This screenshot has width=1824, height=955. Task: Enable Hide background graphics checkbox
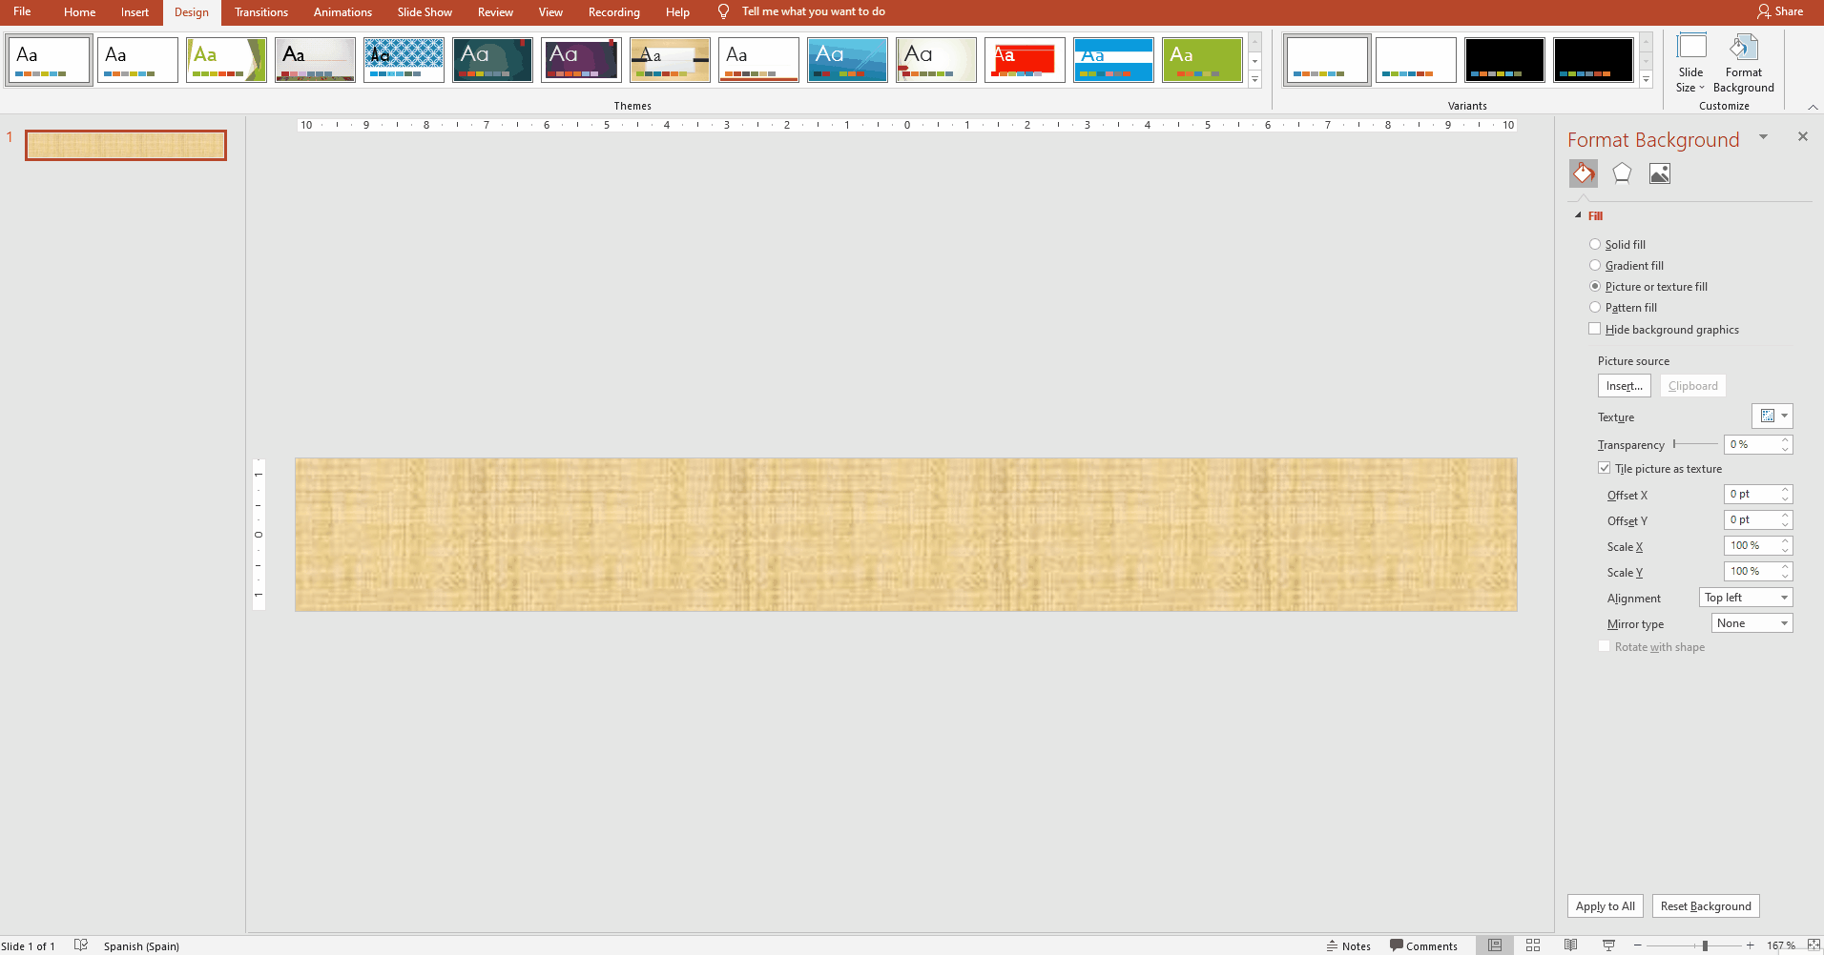[1595, 329]
